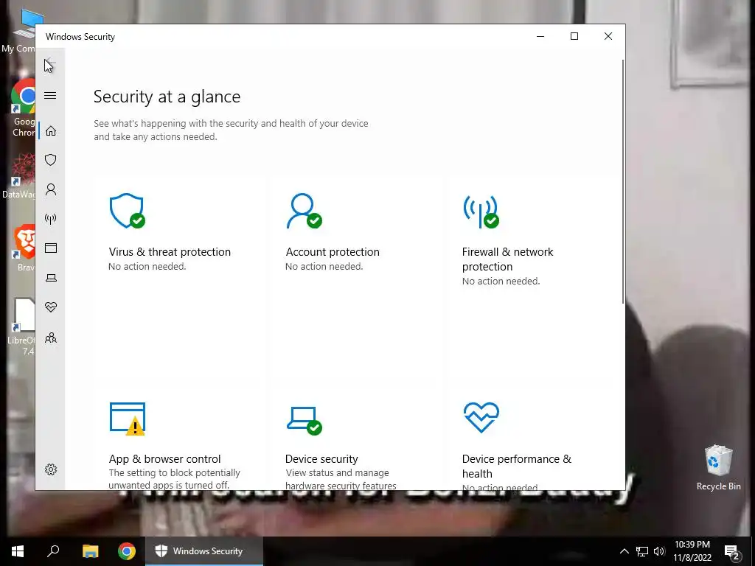Screen dimensions: 755x566
Task: Open File Explorer from taskbar
Action: click(90, 551)
